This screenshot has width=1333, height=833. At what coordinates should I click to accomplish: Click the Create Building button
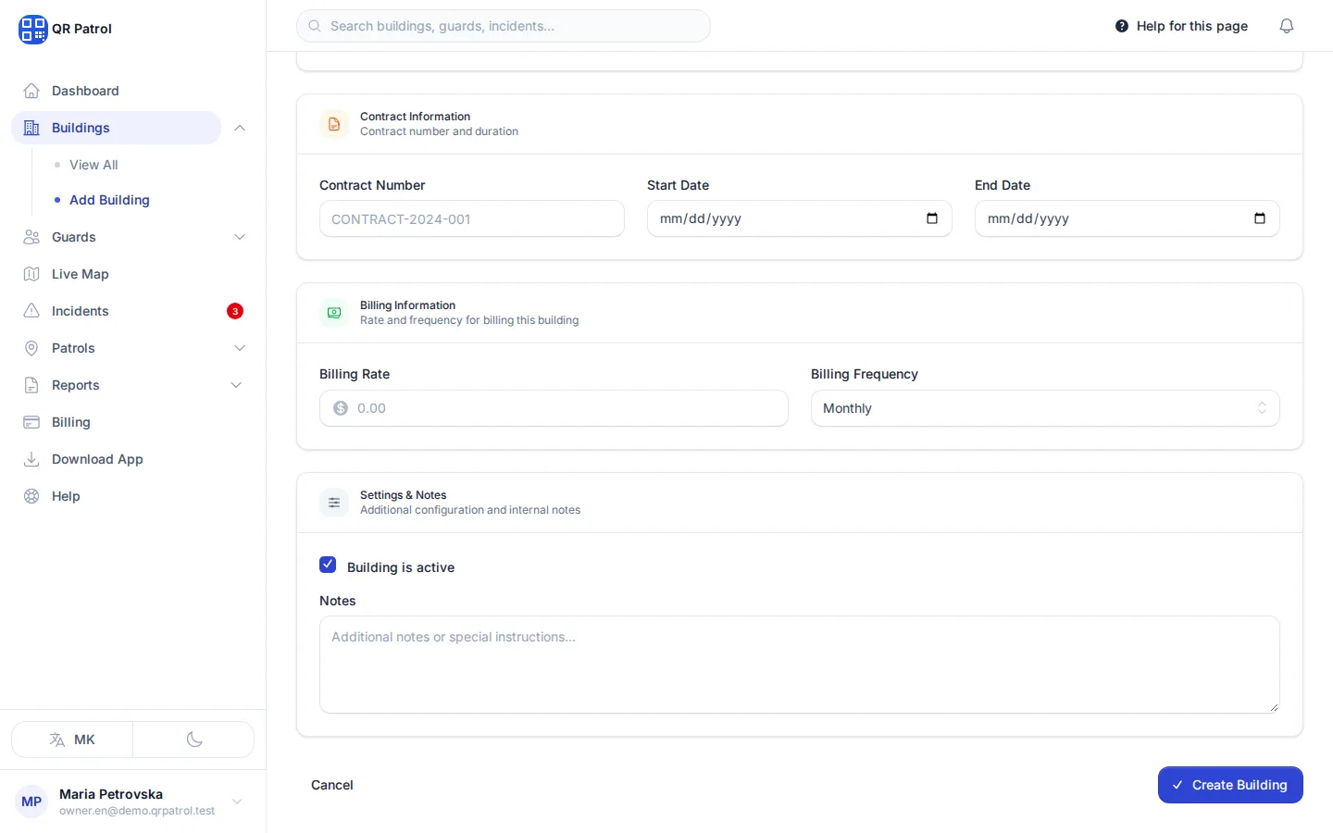click(1230, 785)
